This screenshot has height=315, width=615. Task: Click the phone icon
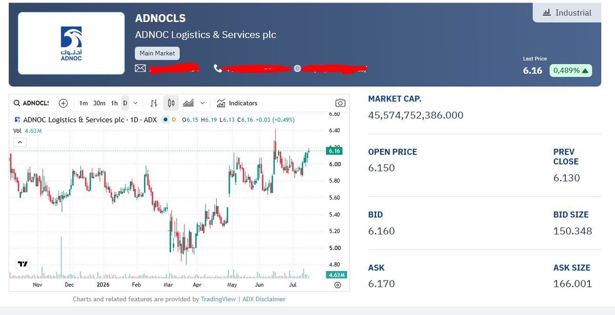point(218,68)
